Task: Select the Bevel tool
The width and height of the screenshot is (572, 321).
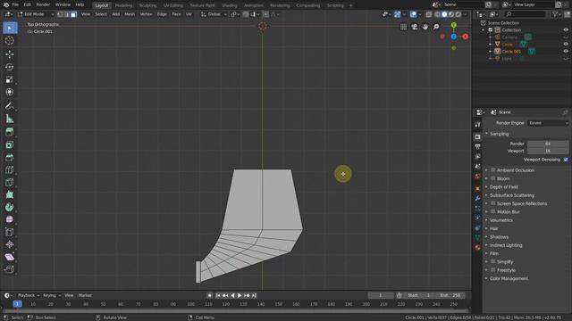Action: click(10, 158)
